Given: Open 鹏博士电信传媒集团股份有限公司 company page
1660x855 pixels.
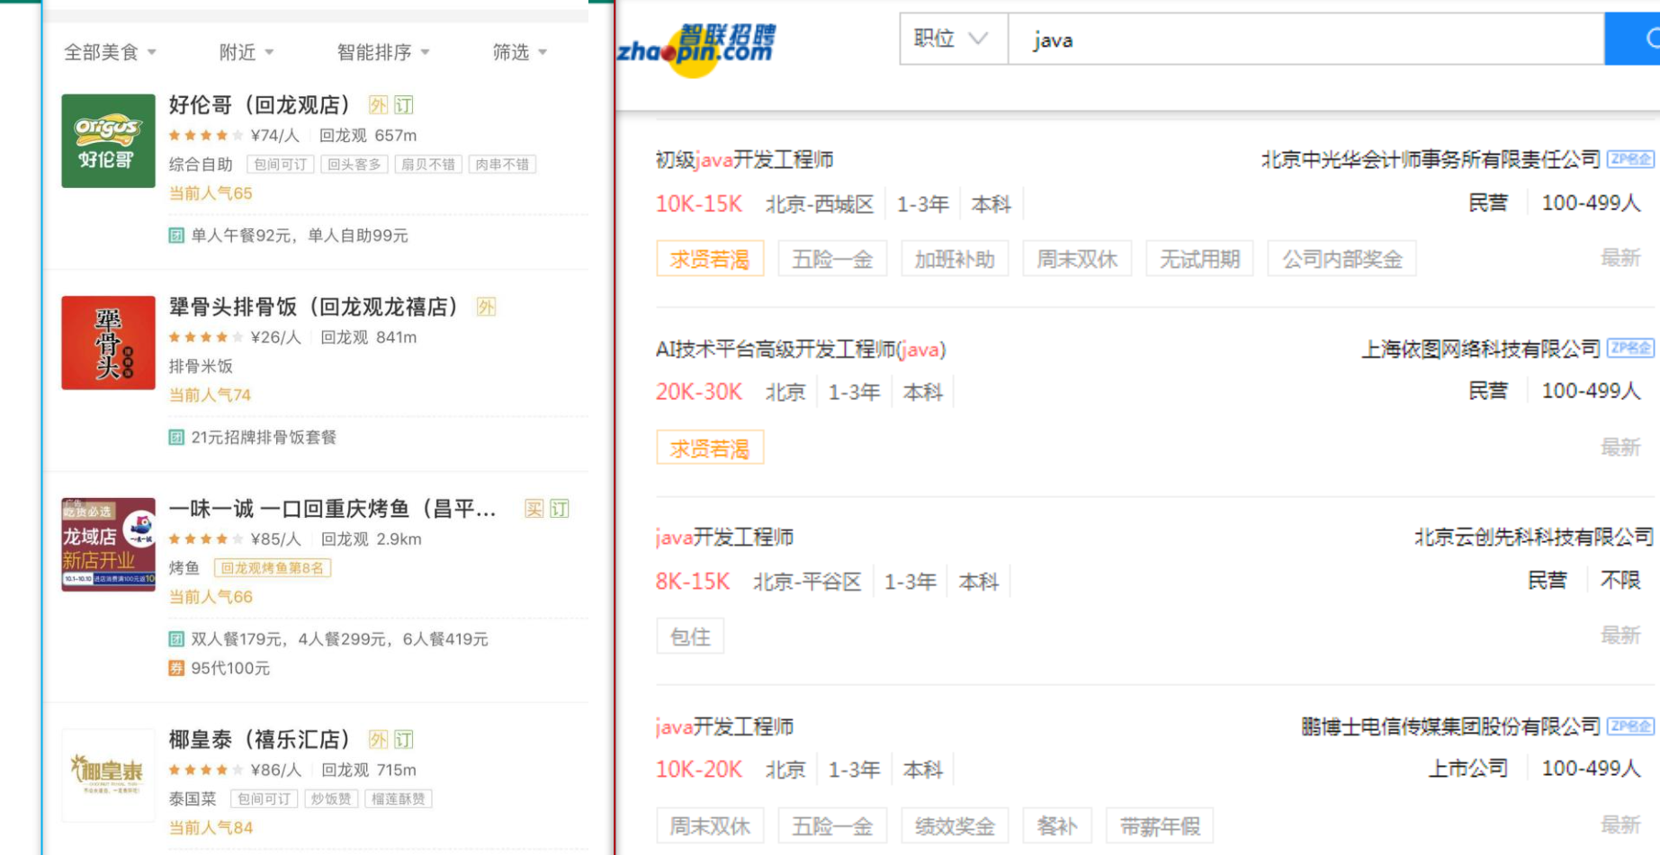Looking at the screenshot, I should pos(1450,726).
